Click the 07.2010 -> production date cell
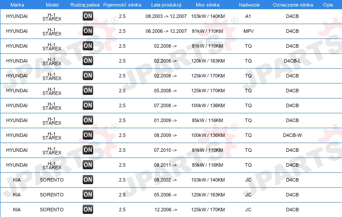The width and height of the screenshot is (342, 217). [165, 150]
